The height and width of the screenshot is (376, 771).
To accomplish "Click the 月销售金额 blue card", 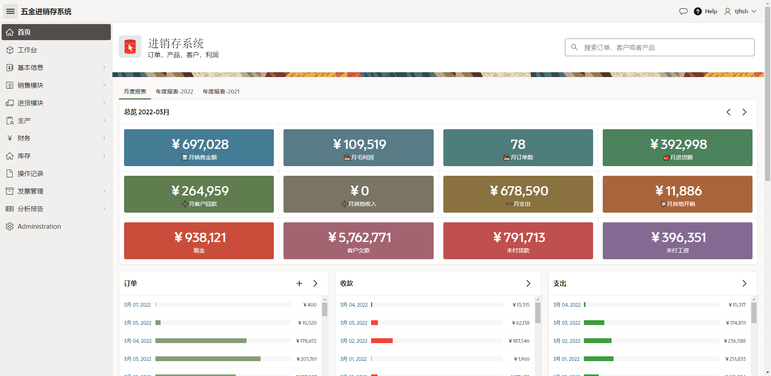I will click(199, 148).
